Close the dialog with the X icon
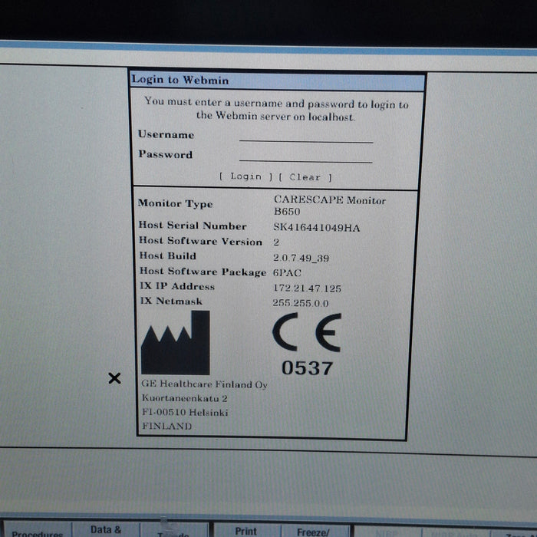 click(x=114, y=378)
